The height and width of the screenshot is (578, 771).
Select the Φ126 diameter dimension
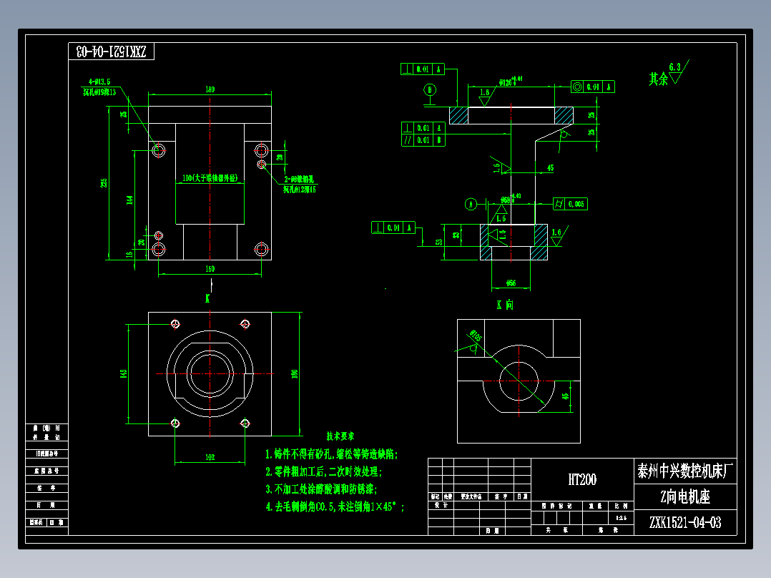point(511,82)
